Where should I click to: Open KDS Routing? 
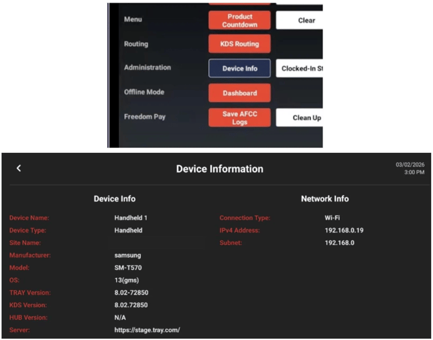pyautogui.click(x=239, y=44)
